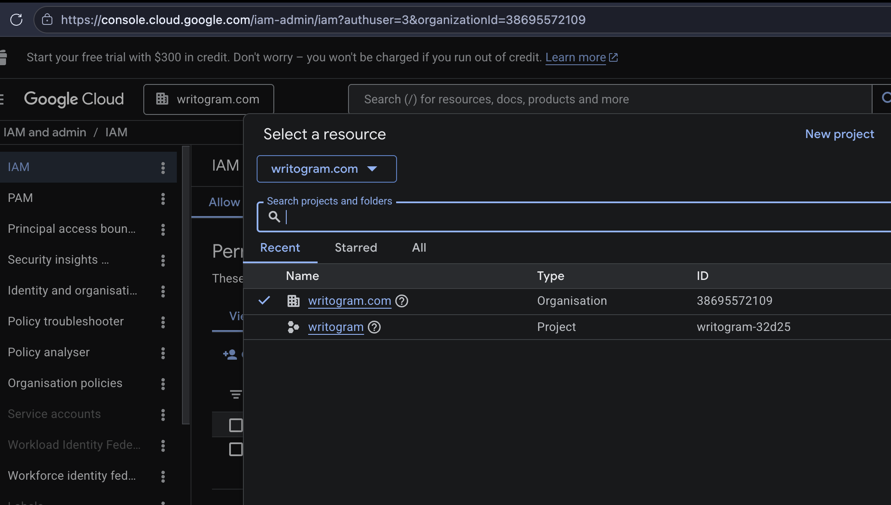
Task: Open the three-dot menu next to PAM
Action: tap(163, 198)
